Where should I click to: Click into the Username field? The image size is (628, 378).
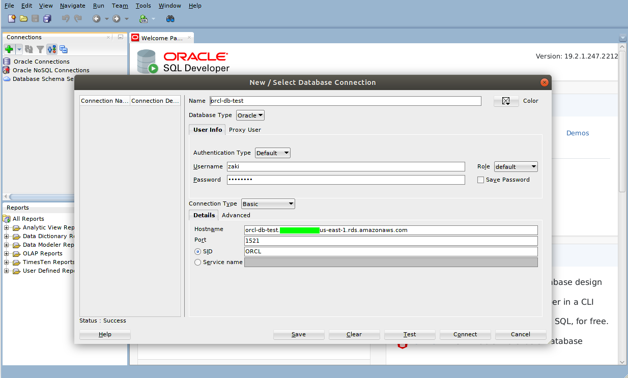346,166
